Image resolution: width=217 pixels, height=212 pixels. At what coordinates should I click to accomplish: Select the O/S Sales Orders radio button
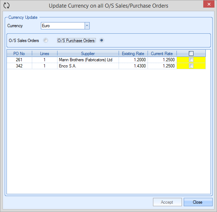coord(45,41)
